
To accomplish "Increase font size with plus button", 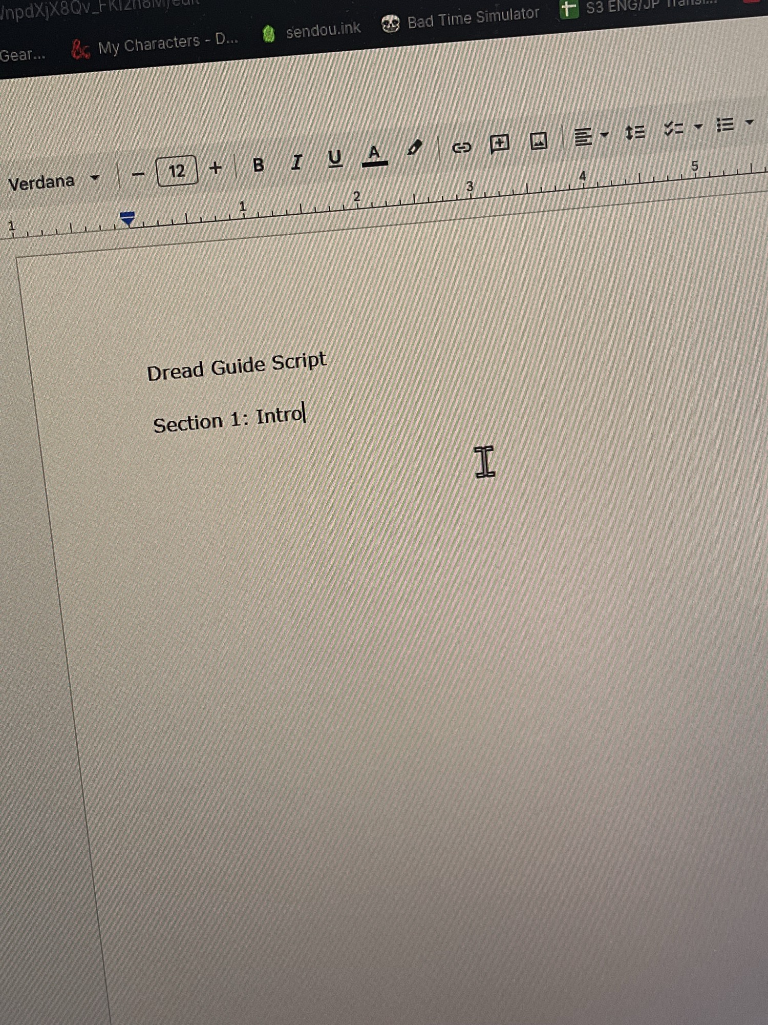I will (216, 168).
